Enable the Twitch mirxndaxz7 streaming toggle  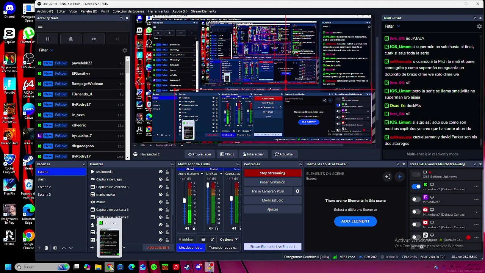pyautogui.click(x=416, y=199)
